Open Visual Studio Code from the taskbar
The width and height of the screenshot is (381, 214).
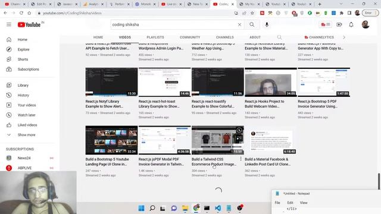click(x=218, y=208)
